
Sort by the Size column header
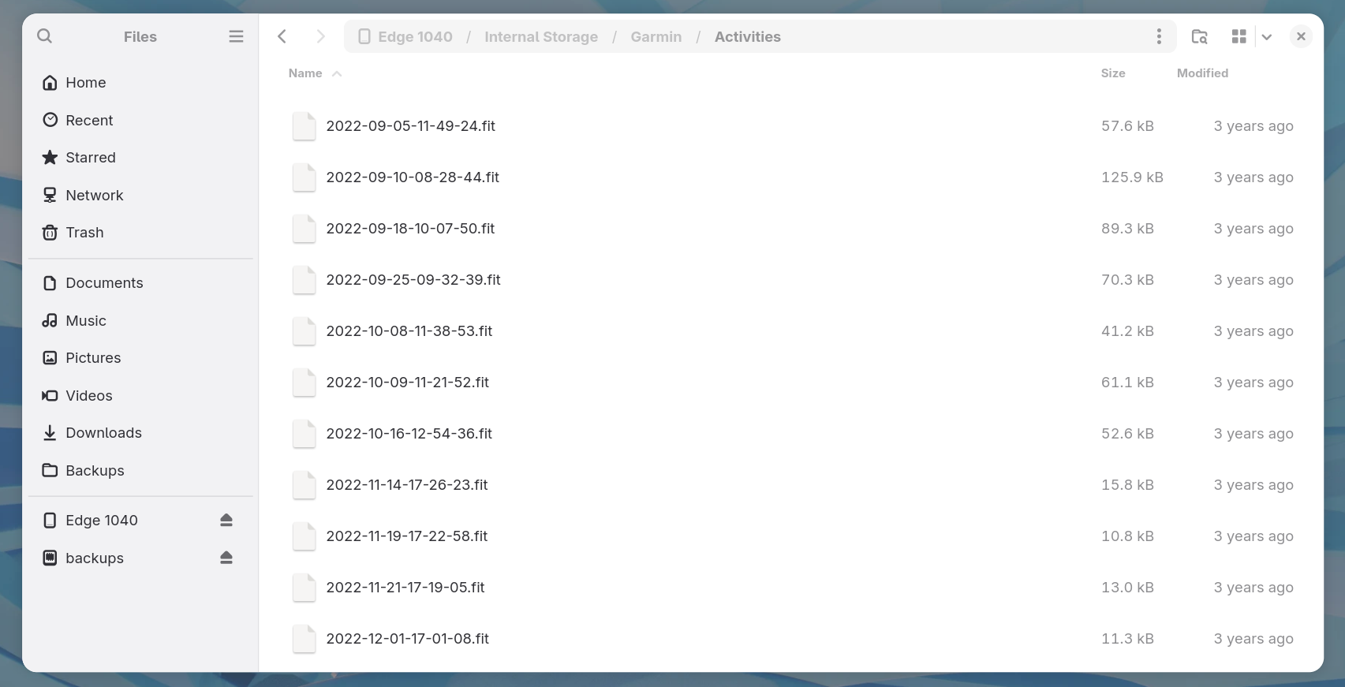click(x=1113, y=73)
